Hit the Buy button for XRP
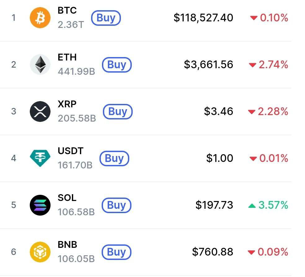The width and height of the screenshot is (305, 277). [118, 112]
